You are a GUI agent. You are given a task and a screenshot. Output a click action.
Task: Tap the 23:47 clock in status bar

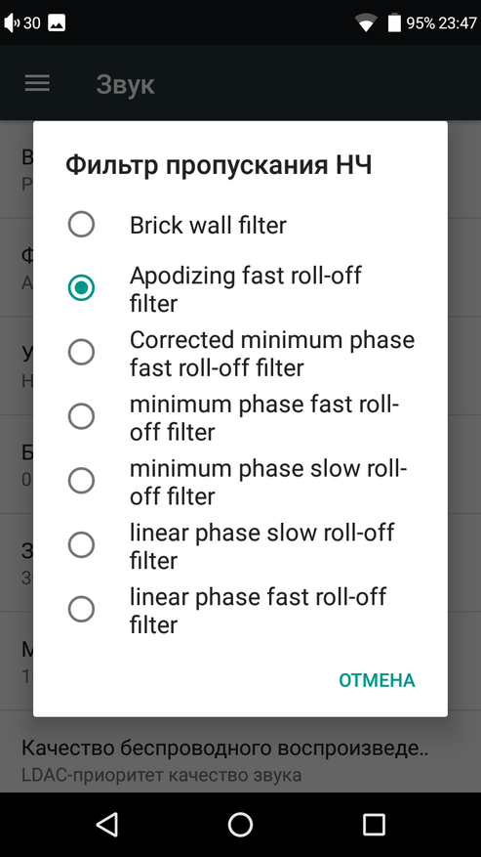[458, 22]
